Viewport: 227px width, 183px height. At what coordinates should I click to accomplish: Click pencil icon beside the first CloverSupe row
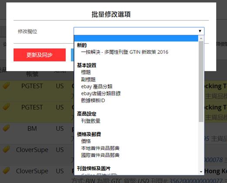(7, 149)
